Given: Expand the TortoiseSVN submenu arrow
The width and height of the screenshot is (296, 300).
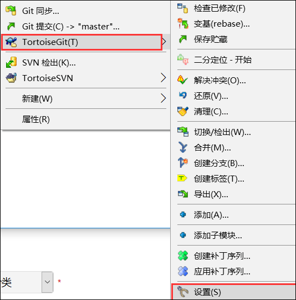Looking at the screenshot, I should (163, 78).
